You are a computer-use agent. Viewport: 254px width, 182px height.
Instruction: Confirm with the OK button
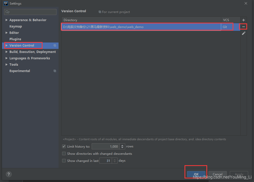(196, 174)
